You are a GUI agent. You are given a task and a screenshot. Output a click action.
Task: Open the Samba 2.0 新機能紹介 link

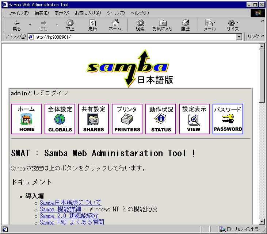tap(69, 216)
